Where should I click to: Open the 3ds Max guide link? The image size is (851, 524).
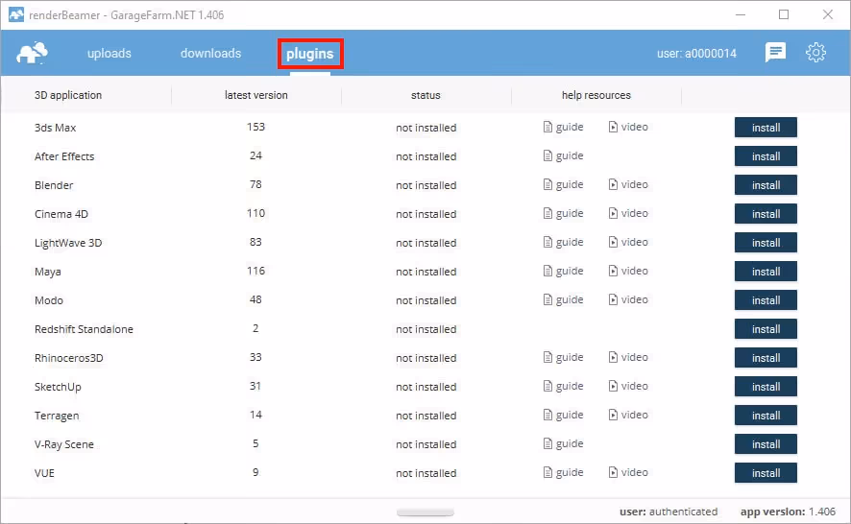[x=564, y=127]
